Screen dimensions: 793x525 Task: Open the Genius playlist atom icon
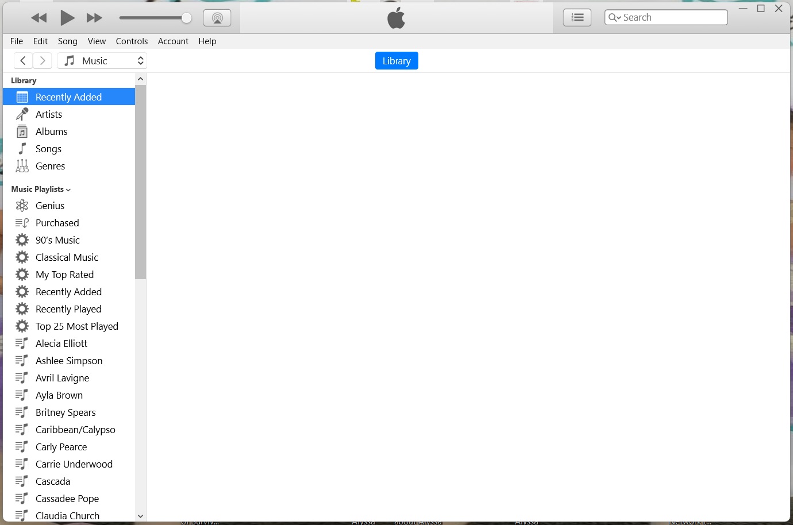pyautogui.click(x=22, y=206)
